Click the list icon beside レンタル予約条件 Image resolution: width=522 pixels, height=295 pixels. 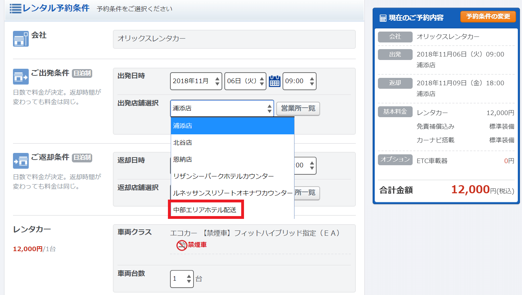(15, 8)
